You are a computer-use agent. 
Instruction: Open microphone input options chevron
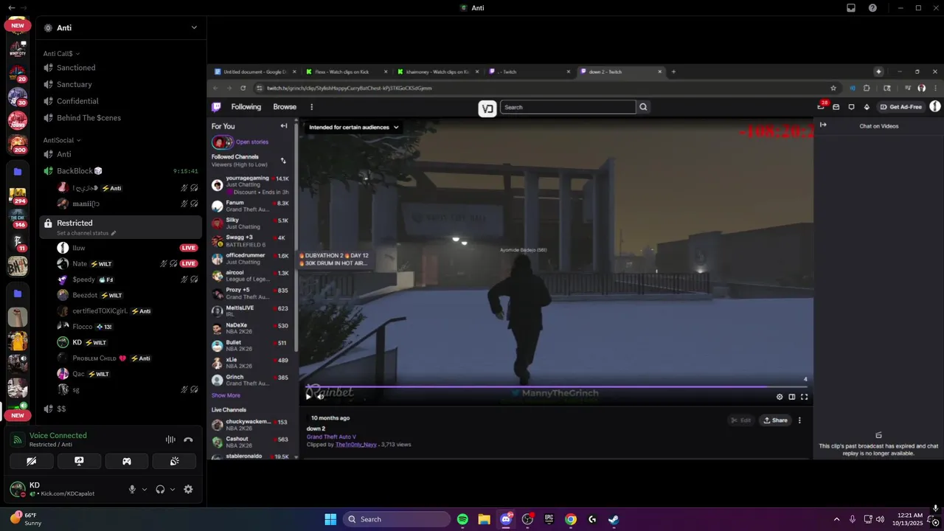click(144, 489)
